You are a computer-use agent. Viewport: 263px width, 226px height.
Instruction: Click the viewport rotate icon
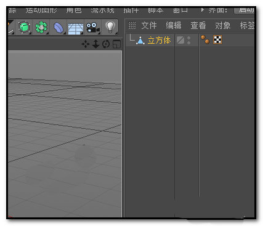pos(106,44)
